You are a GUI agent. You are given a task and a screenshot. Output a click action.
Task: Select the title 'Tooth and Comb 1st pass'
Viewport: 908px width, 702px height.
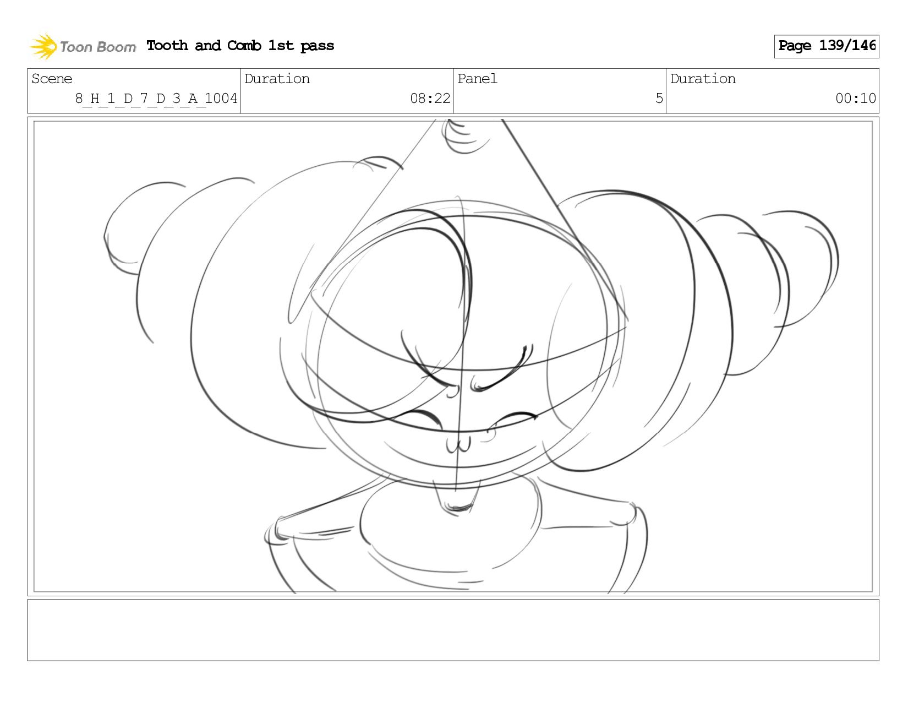click(240, 46)
